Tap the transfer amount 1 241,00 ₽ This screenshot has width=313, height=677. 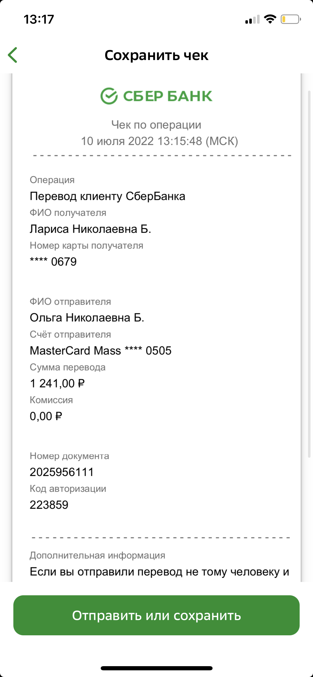[x=57, y=384]
